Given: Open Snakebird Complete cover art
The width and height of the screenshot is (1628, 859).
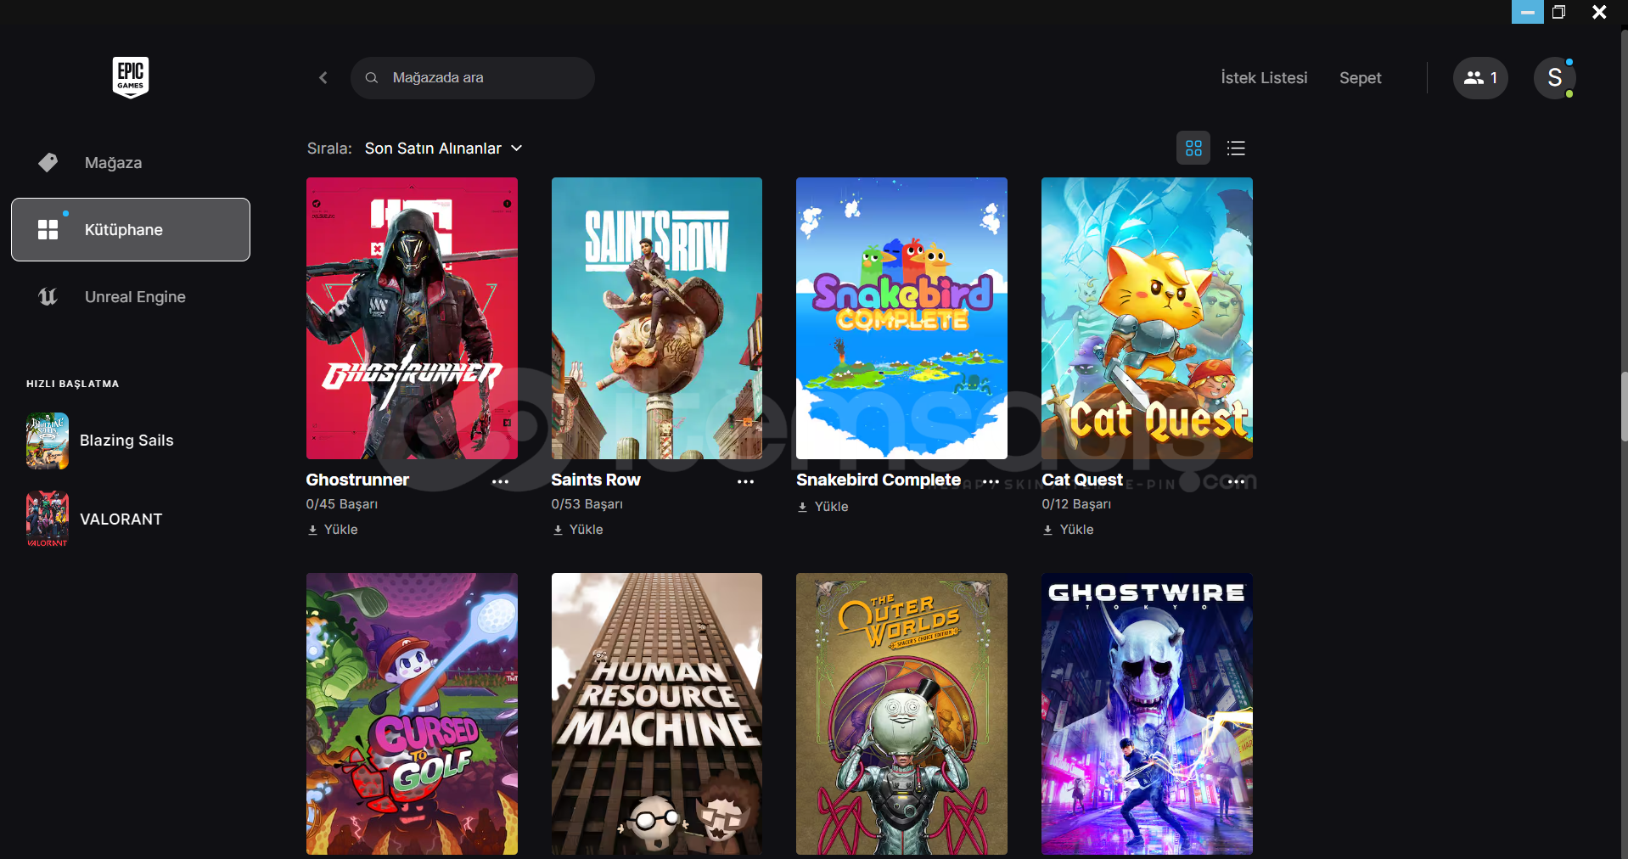Looking at the screenshot, I should click(901, 318).
